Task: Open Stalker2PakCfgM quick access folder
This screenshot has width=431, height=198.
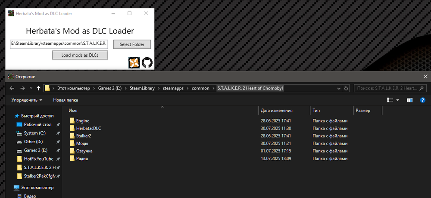Action: tap(39, 176)
